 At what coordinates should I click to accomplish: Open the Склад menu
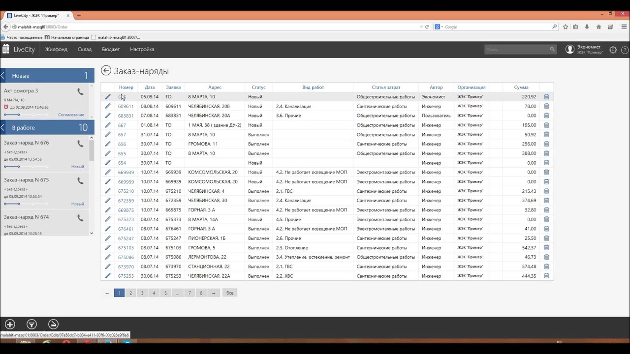coord(85,49)
